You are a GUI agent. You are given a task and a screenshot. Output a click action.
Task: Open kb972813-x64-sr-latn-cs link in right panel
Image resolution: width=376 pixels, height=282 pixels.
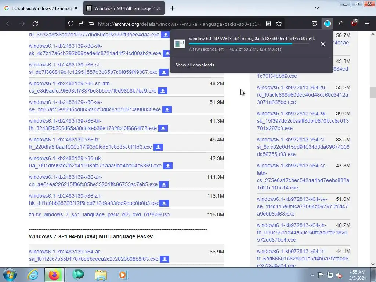click(303, 177)
